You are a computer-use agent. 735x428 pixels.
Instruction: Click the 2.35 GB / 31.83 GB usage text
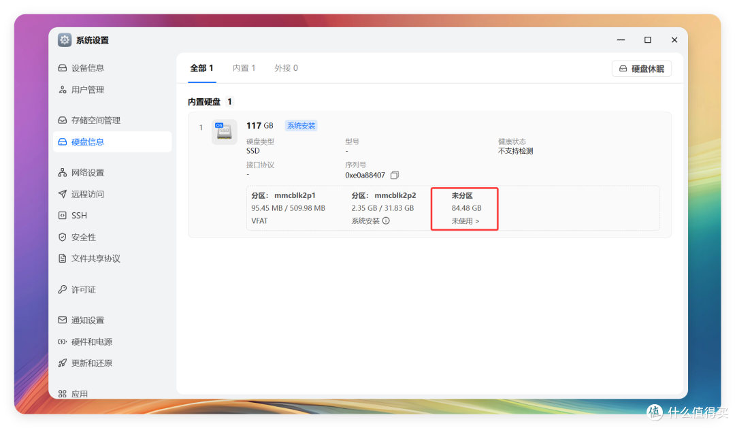coord(382,208)
